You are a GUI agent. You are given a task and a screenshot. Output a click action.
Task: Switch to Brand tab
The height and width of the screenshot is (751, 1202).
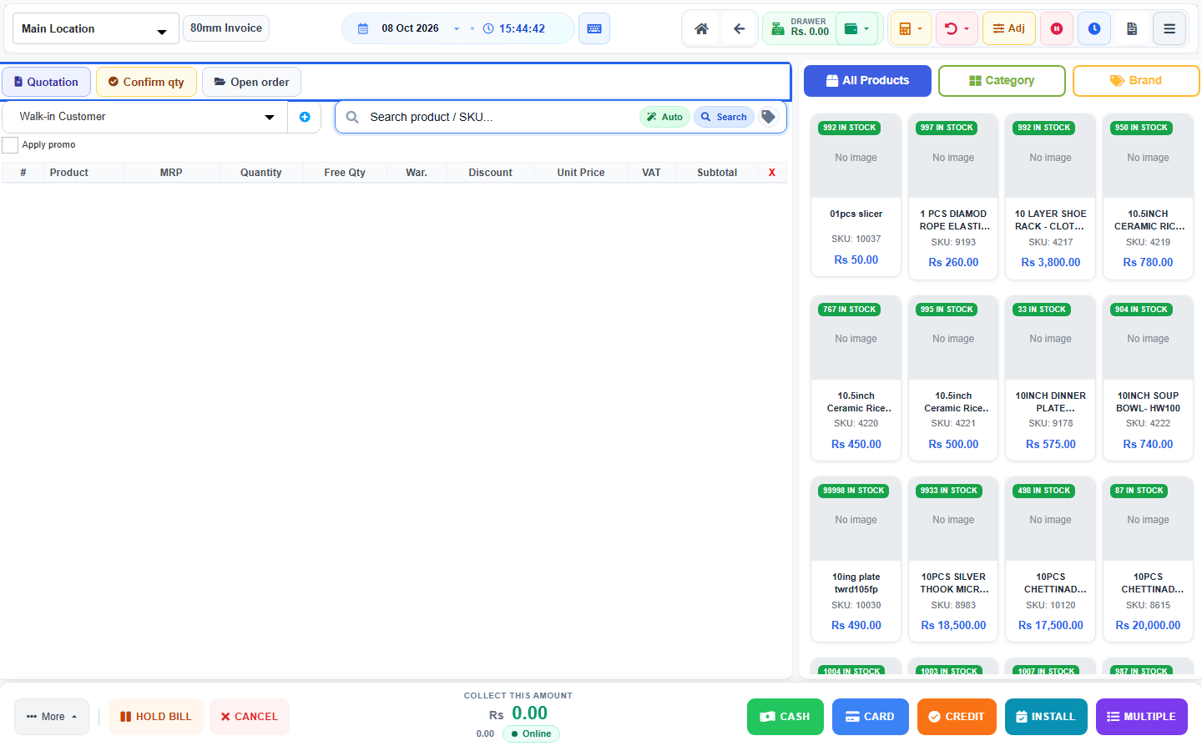click(1136, 81)
